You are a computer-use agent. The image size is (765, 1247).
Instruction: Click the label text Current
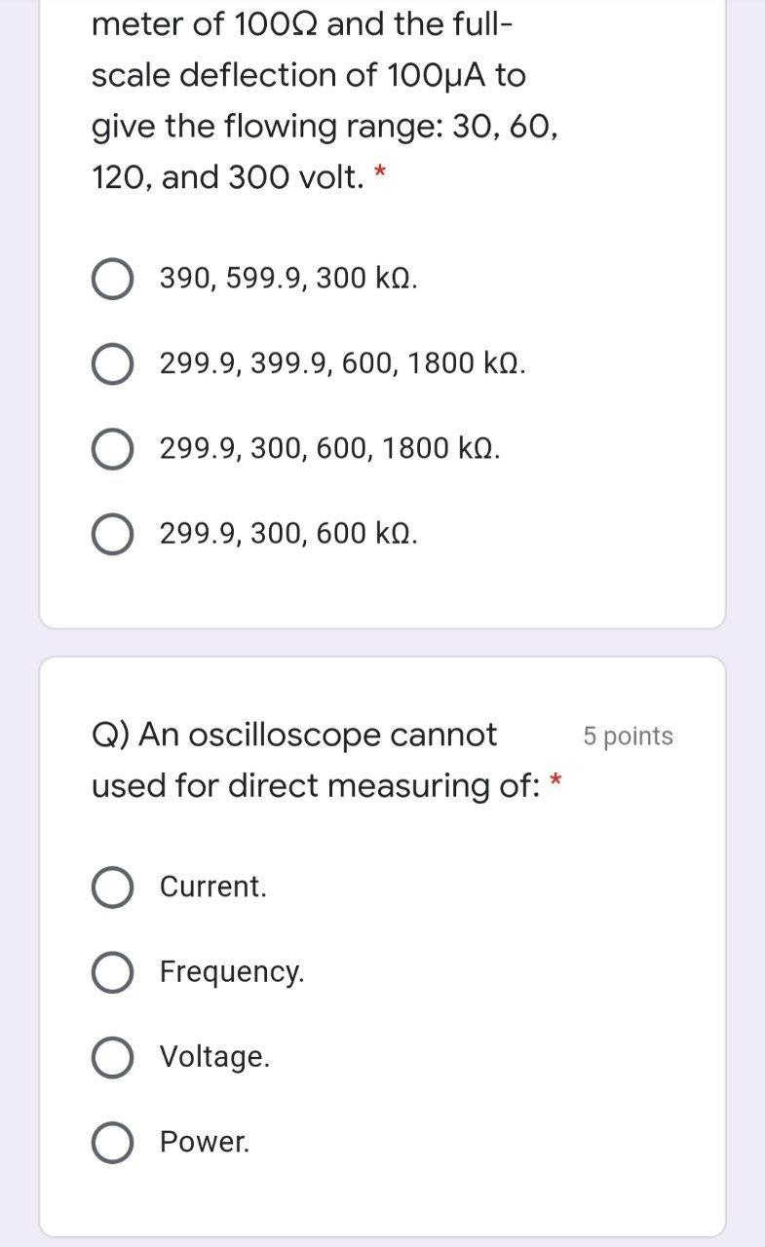[210, 888]
